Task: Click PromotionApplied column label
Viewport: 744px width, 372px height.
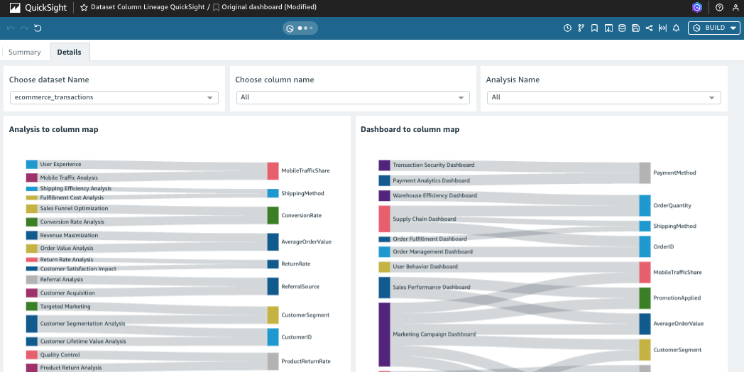Action: 677,298
